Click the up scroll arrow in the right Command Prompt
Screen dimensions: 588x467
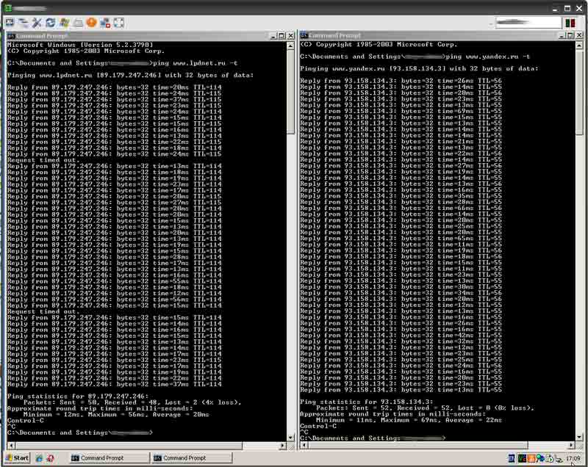pos(579,46)
